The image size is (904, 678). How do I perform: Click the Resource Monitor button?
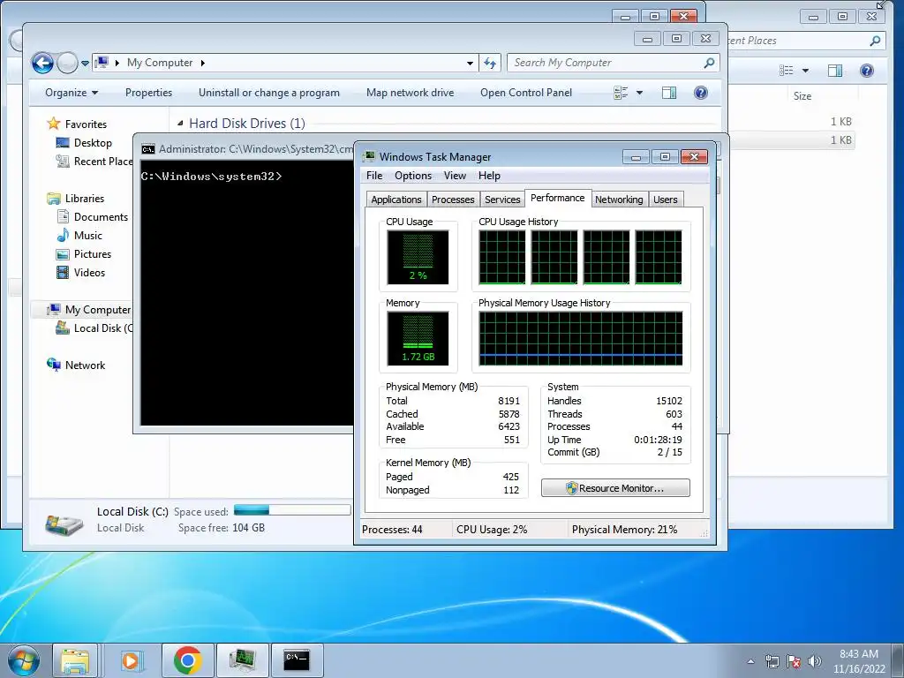pos(615,487)
